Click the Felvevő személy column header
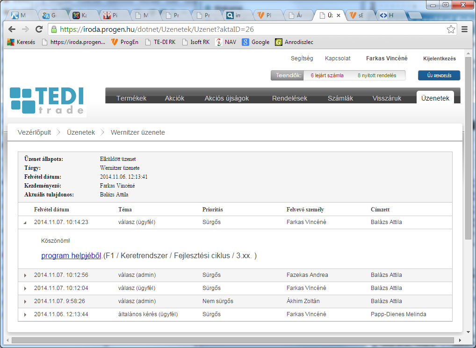Image resolution: width=476 pixels, height=348 pixels. 305,210
